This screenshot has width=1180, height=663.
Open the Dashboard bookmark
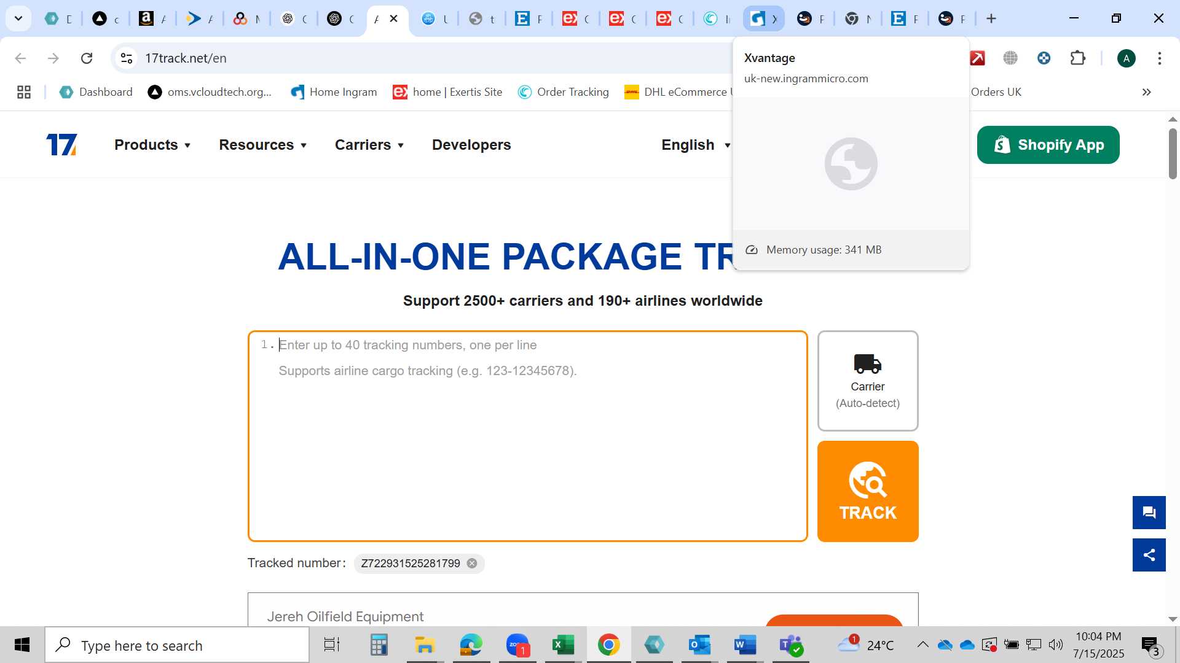pyautogui.click(x=96, y=92)
